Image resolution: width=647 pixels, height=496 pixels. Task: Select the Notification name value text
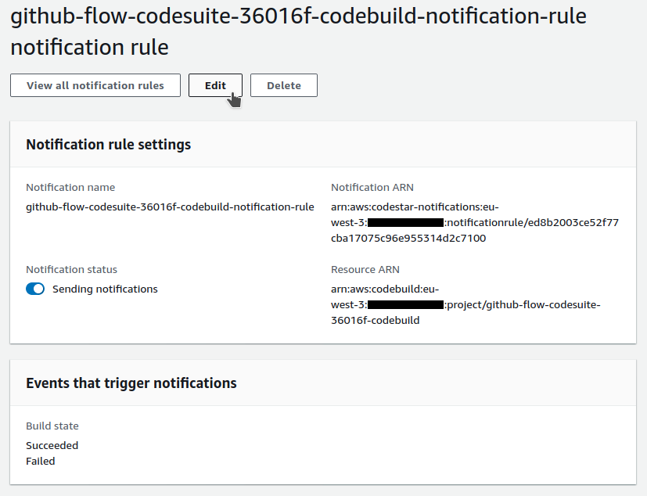click(170, 207)
